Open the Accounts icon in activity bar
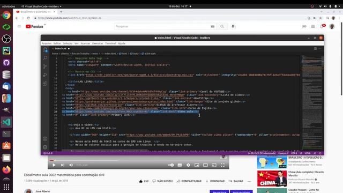Viewport: 343px width, 193px height. 45,139
